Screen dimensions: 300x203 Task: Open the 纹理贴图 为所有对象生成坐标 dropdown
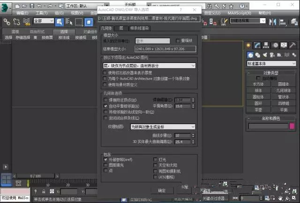(163, 126)
